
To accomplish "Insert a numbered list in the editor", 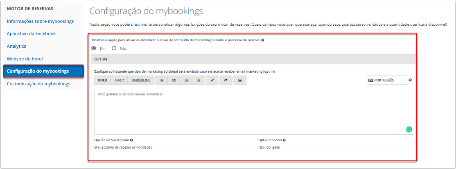I will coord(162,80).
